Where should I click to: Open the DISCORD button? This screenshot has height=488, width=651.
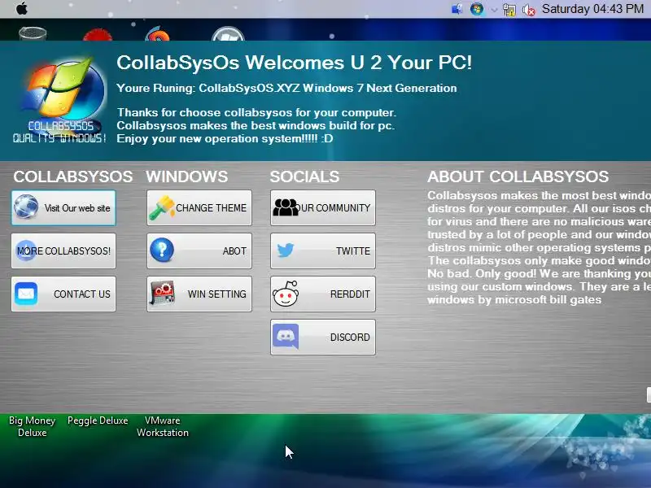[323, 338]
